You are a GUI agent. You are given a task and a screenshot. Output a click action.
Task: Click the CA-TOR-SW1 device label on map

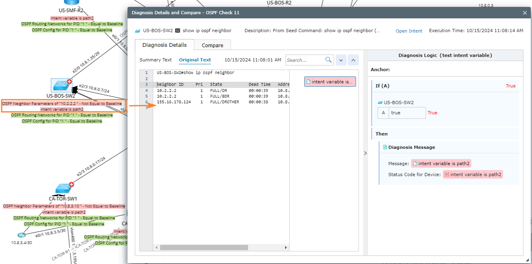click(63, 199)
